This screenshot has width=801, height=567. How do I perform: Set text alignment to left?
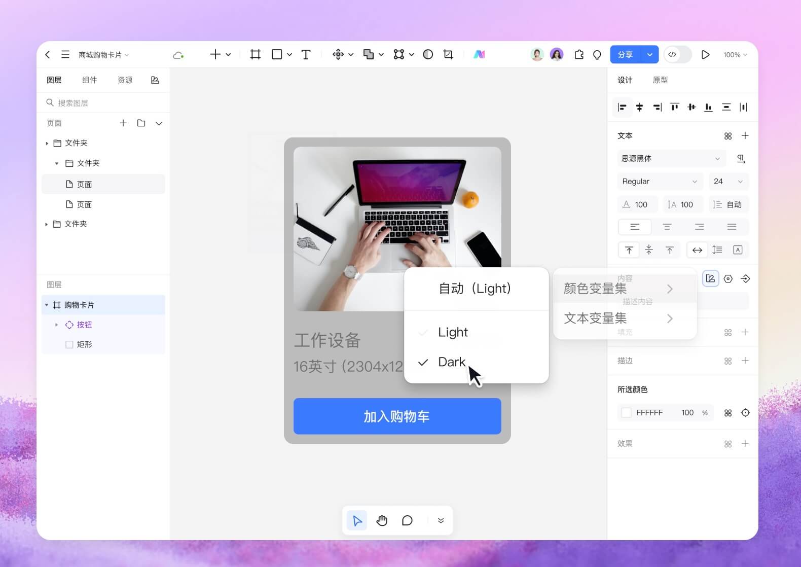point(635,227)
